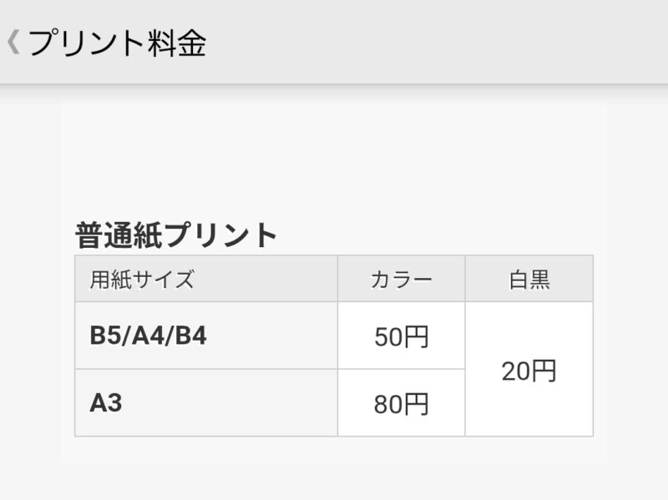668x500 pixels.
Task: Click empty header bar right of プリント料金
Action: [434, 43]
